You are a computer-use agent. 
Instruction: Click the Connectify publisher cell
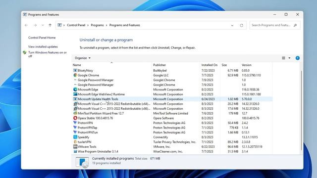click(160, 137)
